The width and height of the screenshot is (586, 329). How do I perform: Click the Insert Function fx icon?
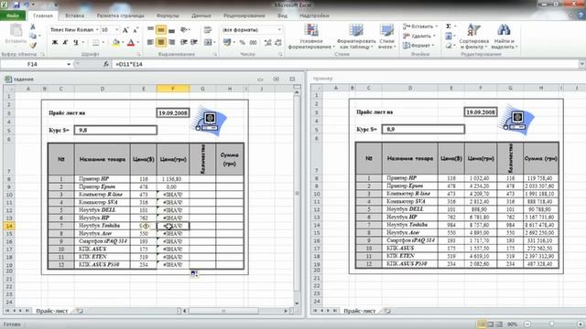106,64
